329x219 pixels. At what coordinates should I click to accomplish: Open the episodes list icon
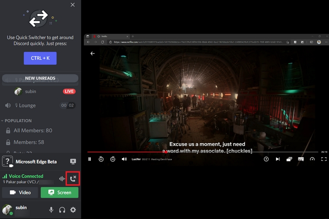tap(289, 159)
